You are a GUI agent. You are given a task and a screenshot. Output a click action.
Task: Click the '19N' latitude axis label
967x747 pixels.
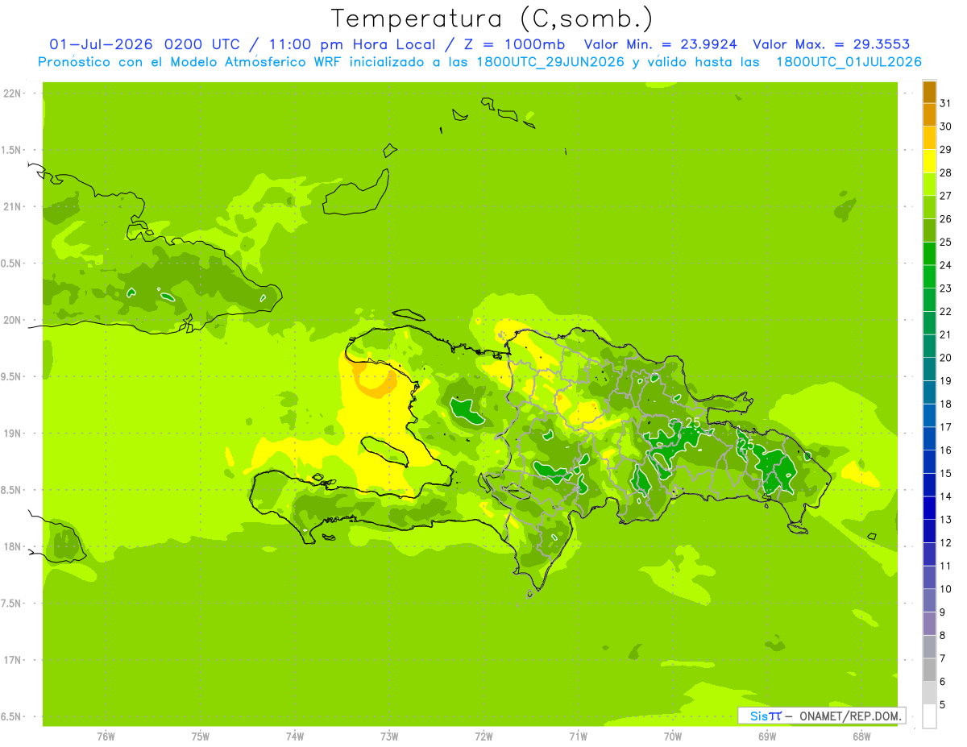tap(12, 433)
